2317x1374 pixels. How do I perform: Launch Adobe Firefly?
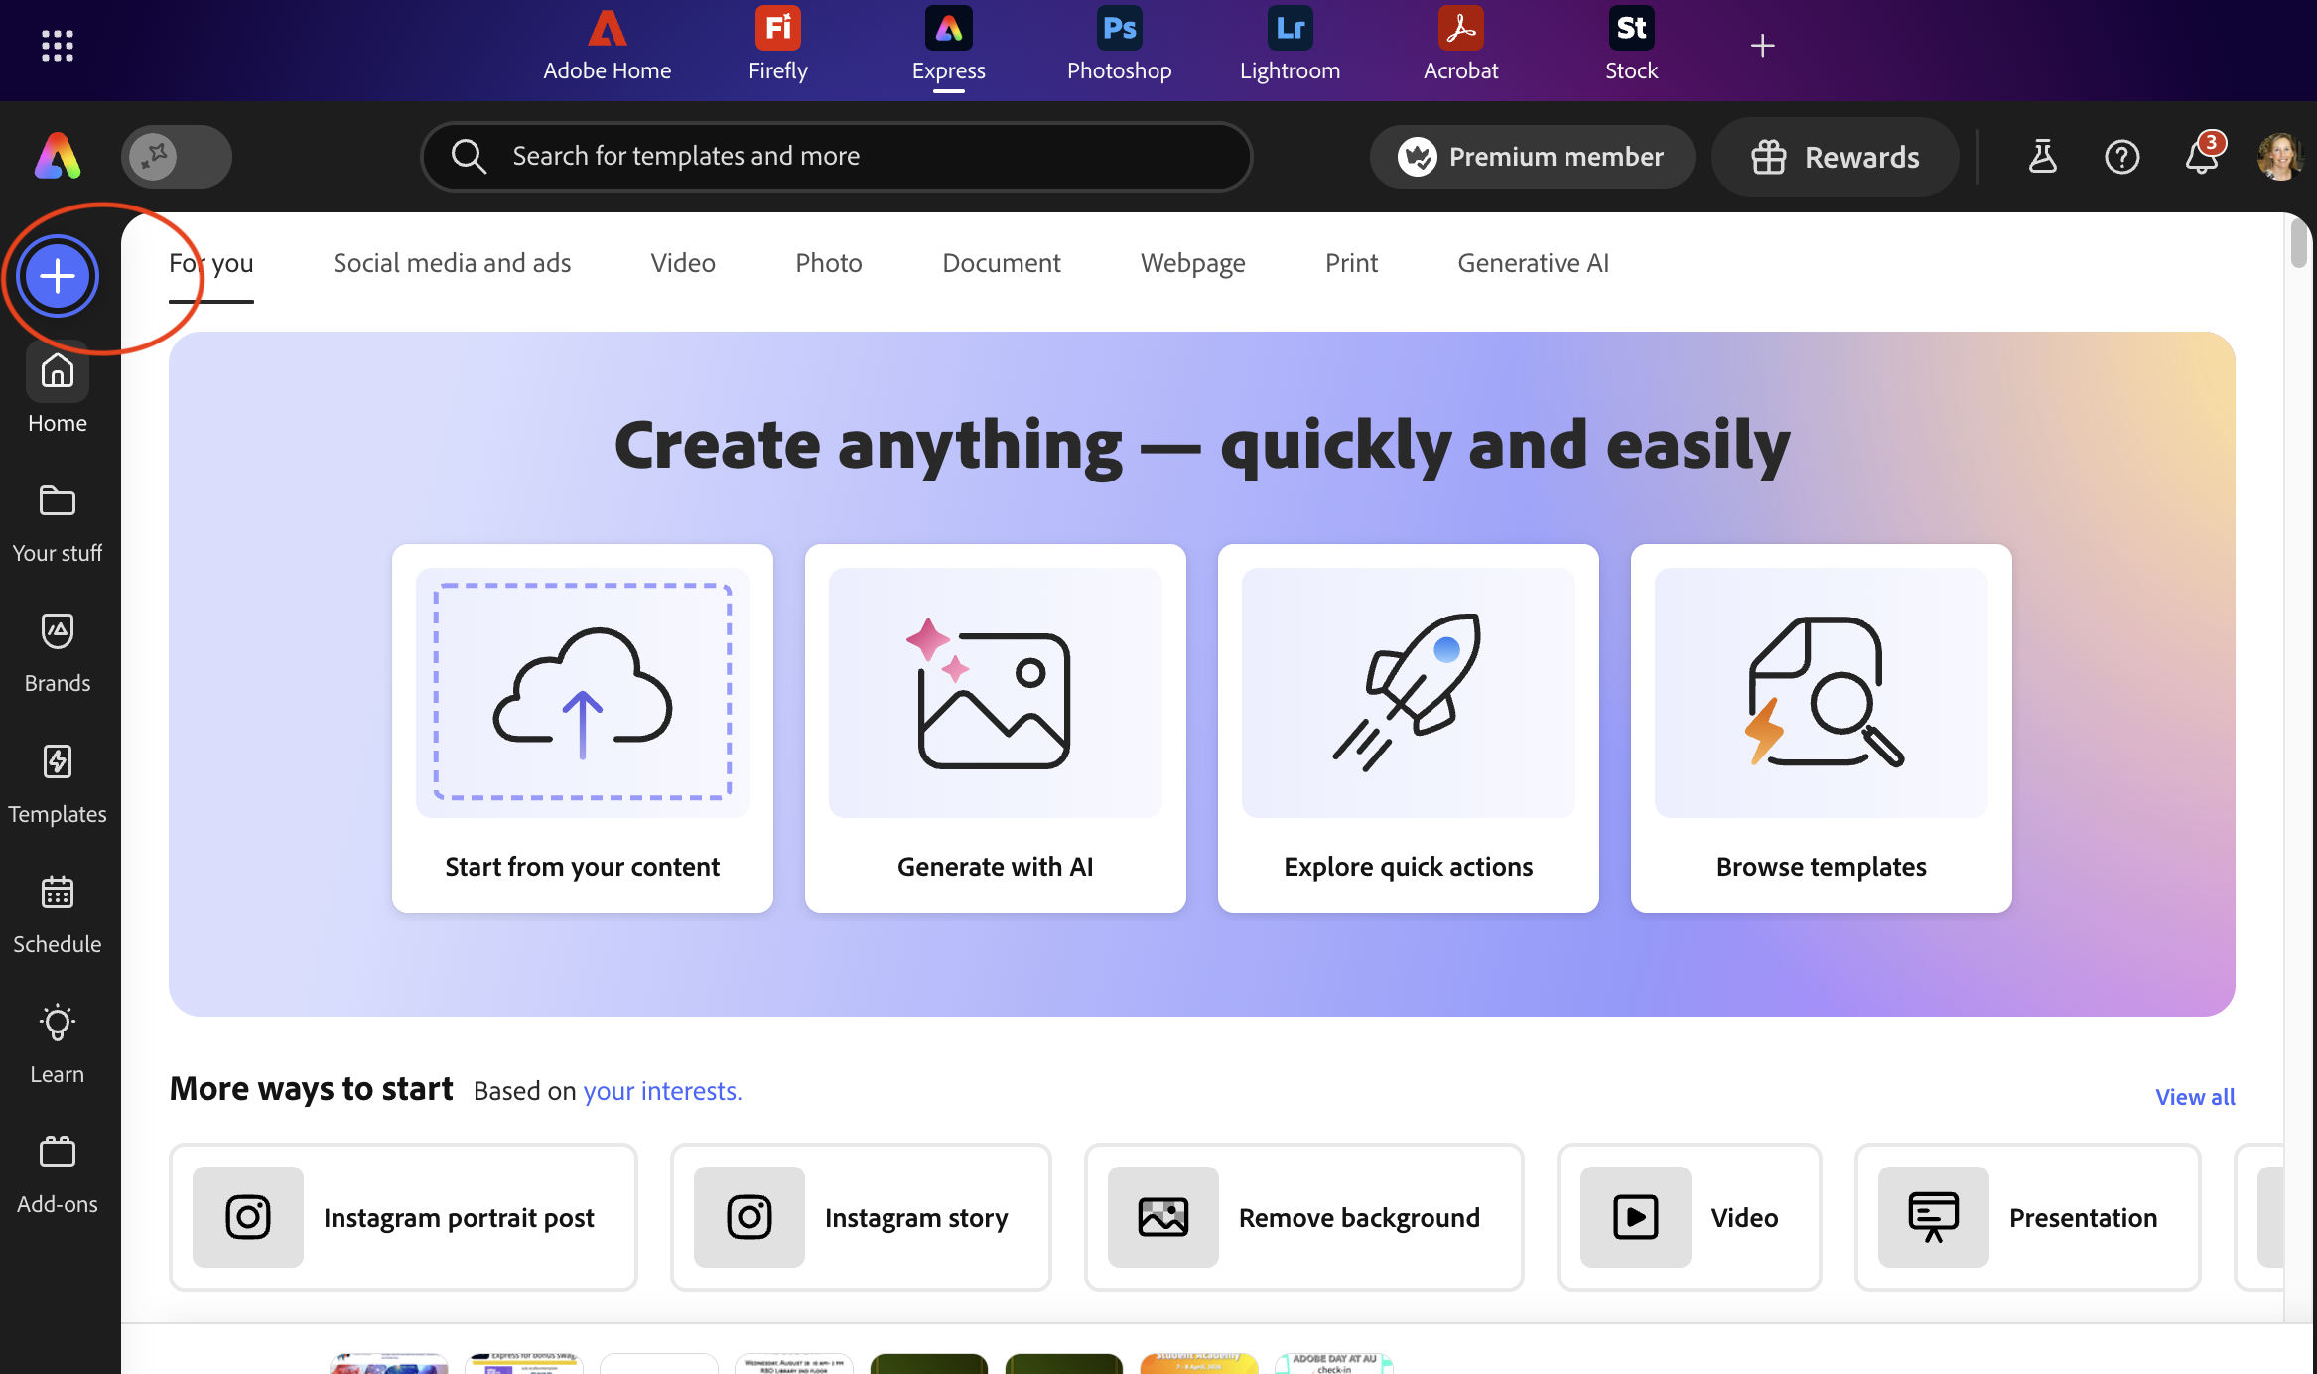click(x=777, y=45)
